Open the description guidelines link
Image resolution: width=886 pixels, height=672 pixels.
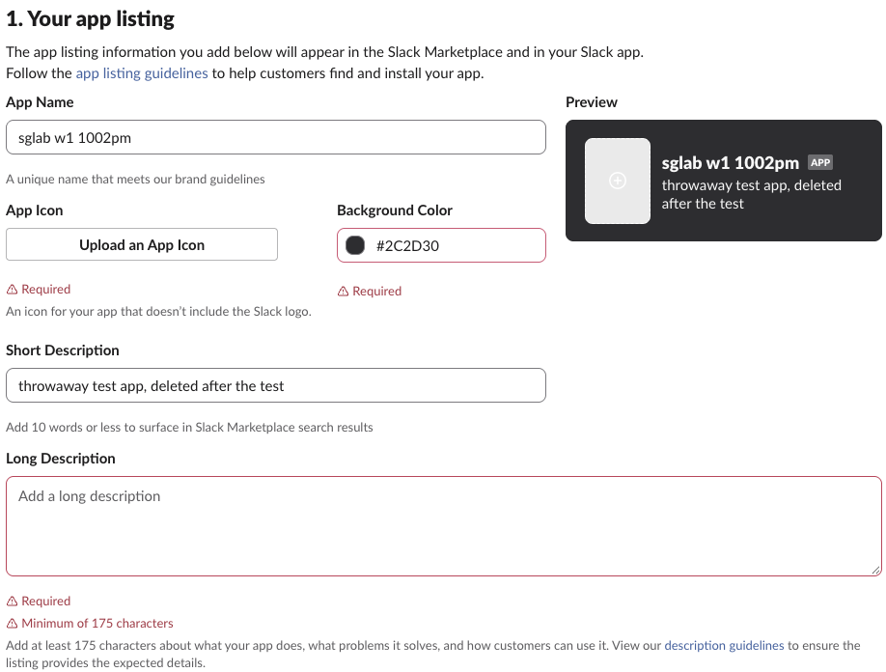724,645
